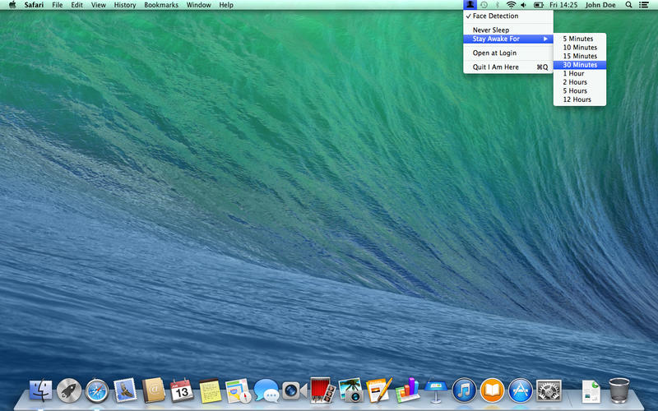Open Time Machine from the menu bar
Image resolution: width=658 pixels, height=411 pixels.
[x=484, y=5]
